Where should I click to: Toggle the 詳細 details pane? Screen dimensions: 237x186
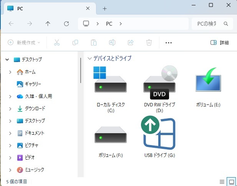click(219, 42)
